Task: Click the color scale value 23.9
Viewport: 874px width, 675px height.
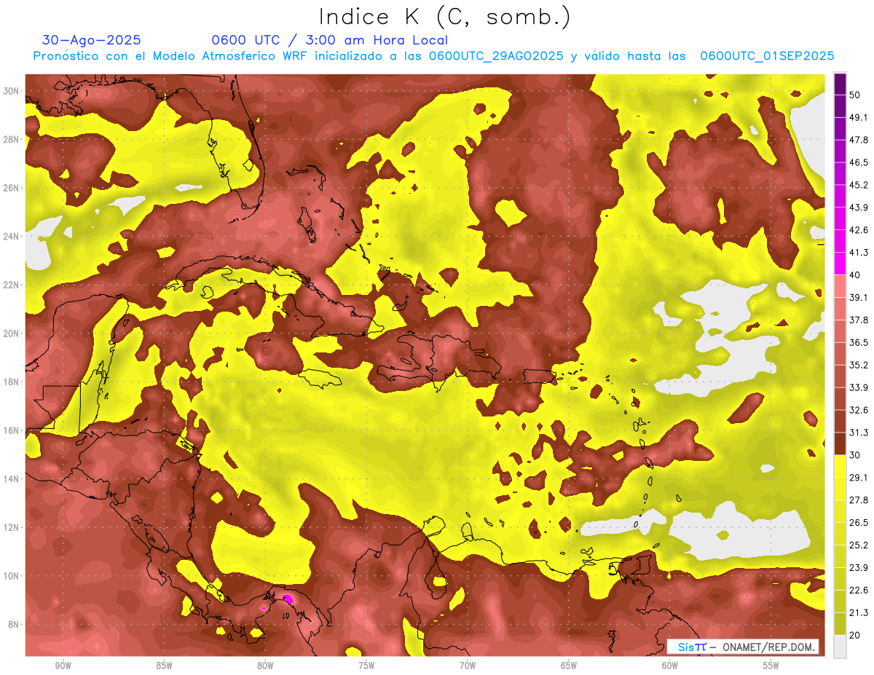Action: [x=859, y=568]
